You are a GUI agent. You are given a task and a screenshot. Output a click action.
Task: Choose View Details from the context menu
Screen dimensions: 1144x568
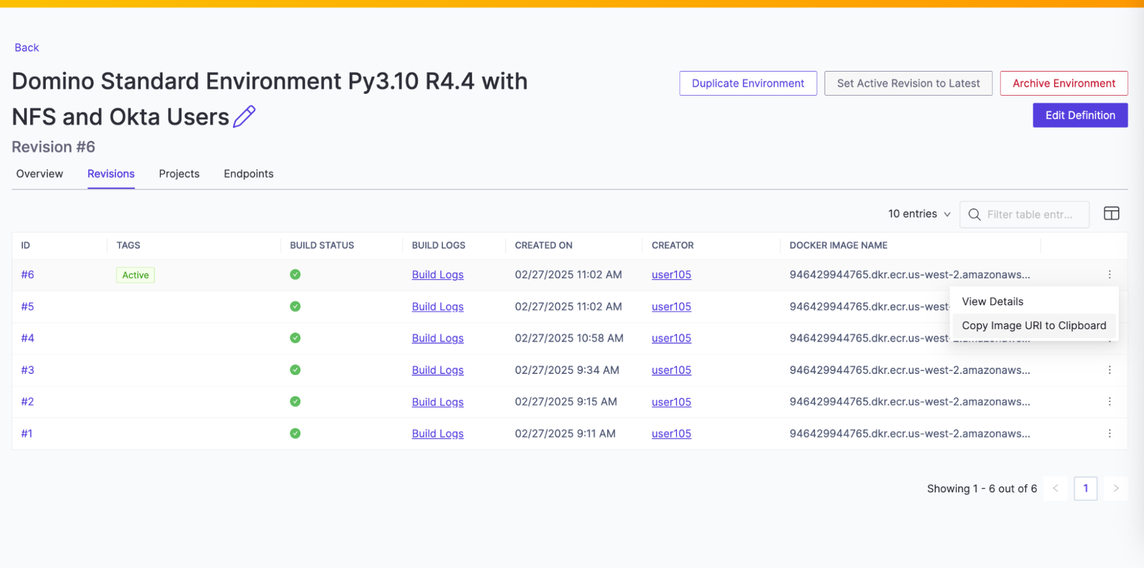pos(1034,301)
